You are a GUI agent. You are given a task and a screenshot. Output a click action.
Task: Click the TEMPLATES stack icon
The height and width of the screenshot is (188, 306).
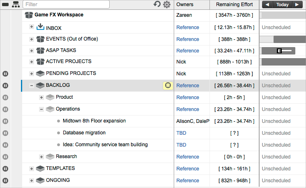(40, 168)
